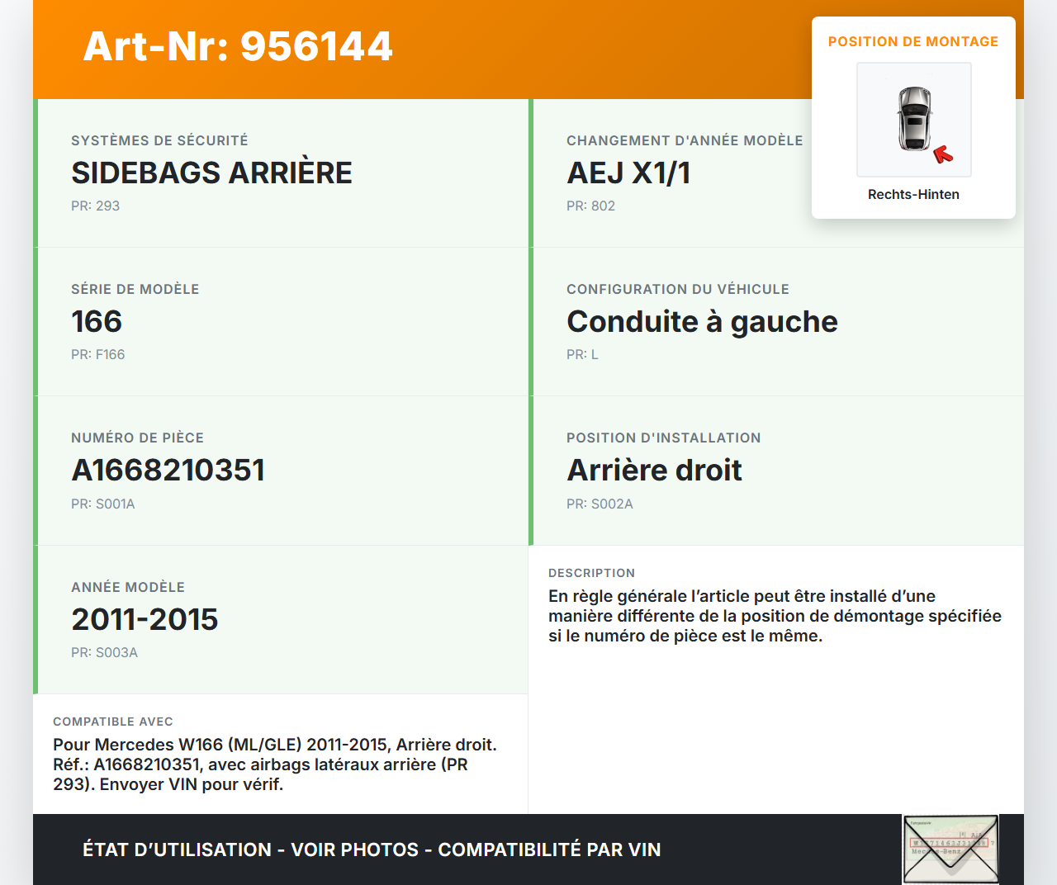Image resolution: width=1057 pixels, height=885 pixels.
Task: Click the CONFIGURATION DU VÉHICULE label
Action: point(678,289)
